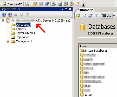
Task: Click the List view button
Action: (107, 16)
